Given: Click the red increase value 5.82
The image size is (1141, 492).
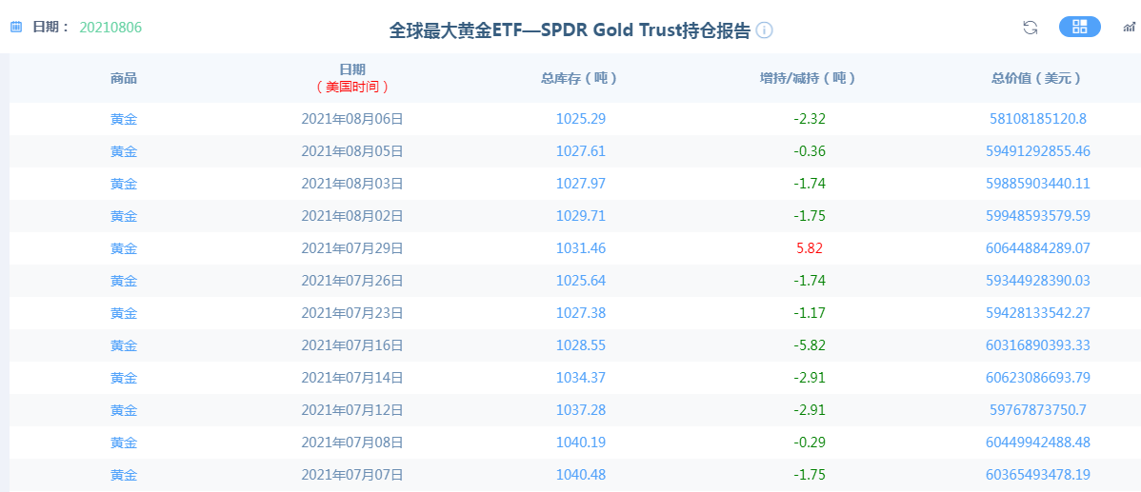Looking at the screenshot, I should pyautogui.click(x=810, y=248).
